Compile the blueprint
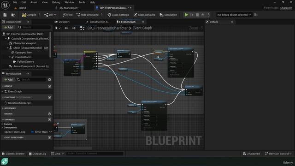This screenshot has width=295, height=166. click(29, 15)
